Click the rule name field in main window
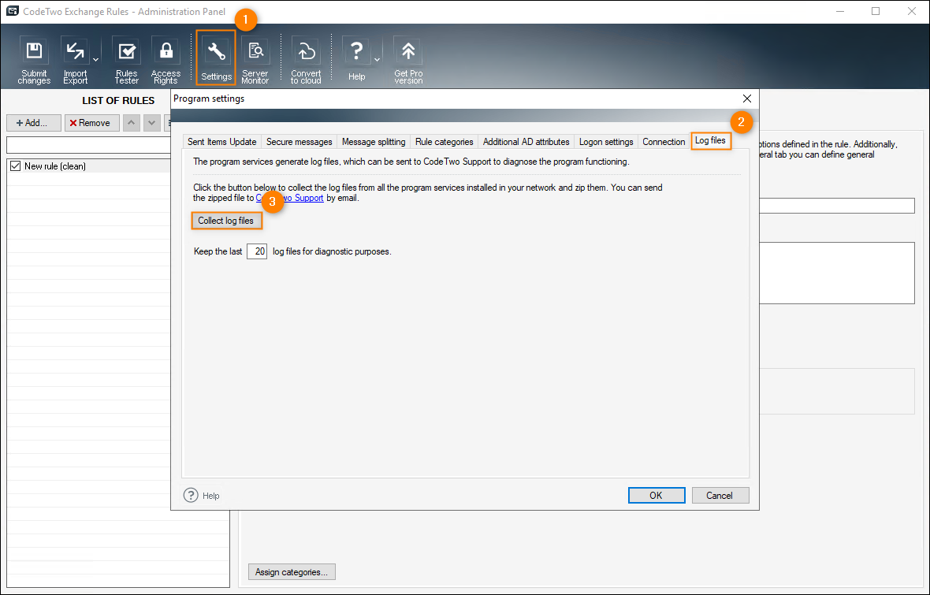Screen dimensions: 930x595 click(x=837, y=206)
